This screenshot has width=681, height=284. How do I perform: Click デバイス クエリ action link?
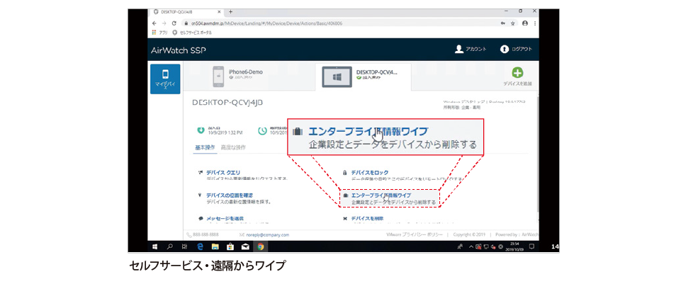pos(223,172)
